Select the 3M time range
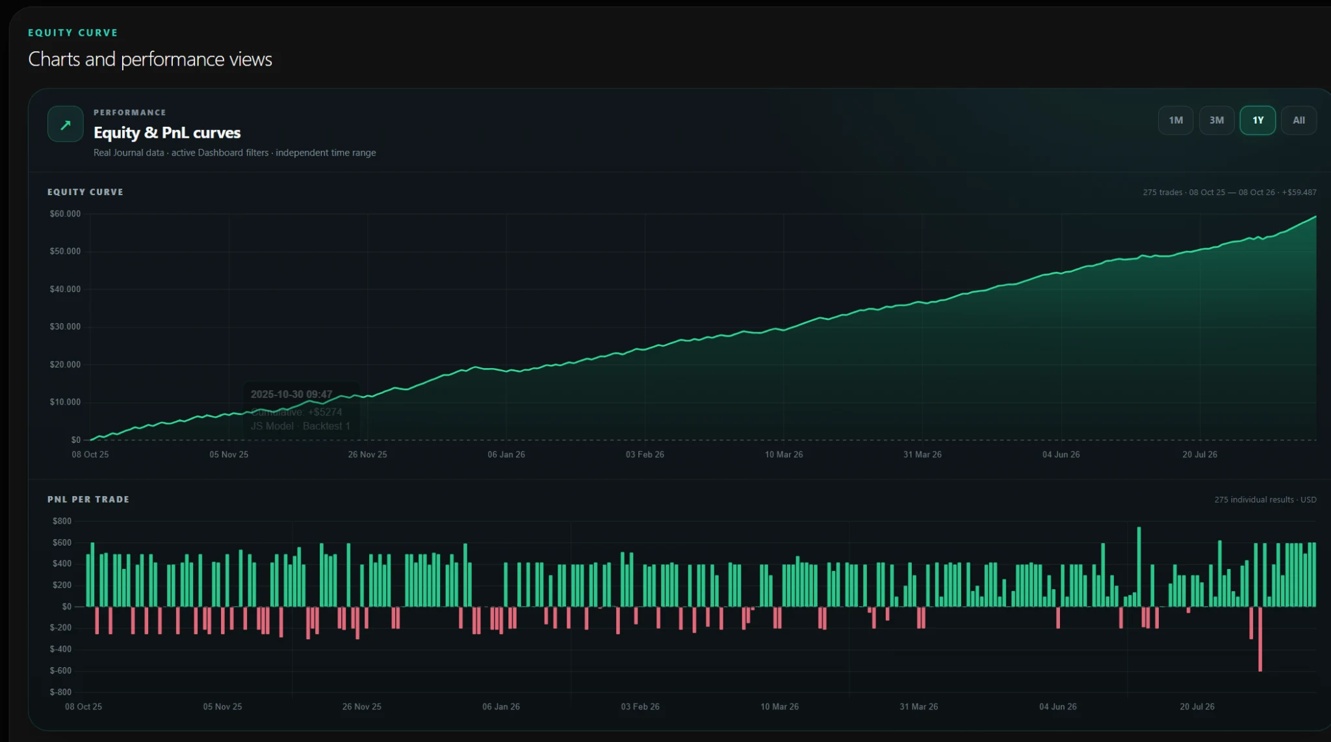 point(1217,120)
